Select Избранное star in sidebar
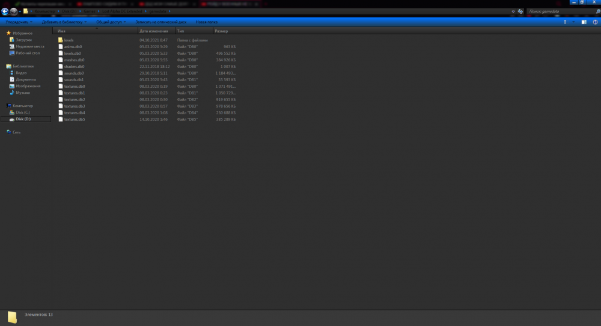The height and width of the screenshot is (326, 601). tap(8, 33)
